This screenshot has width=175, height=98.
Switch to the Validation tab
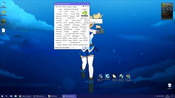click(75, 7)
